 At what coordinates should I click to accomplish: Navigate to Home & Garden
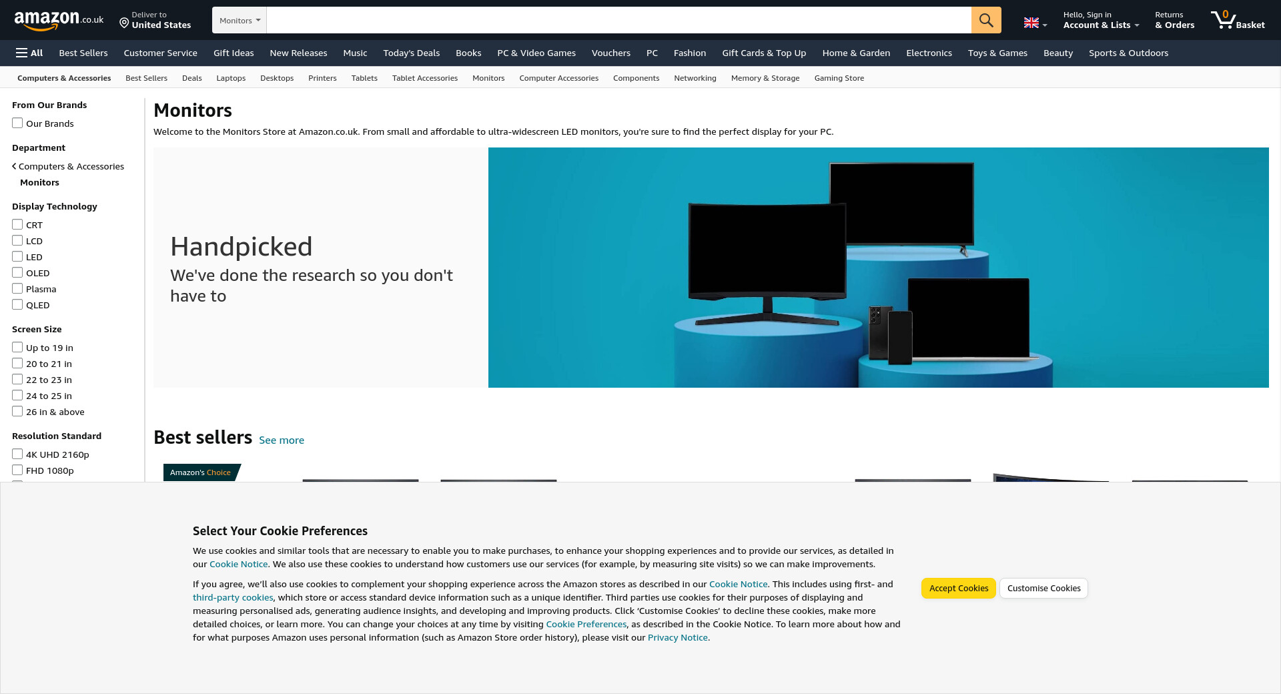click(x=856, y=53)
